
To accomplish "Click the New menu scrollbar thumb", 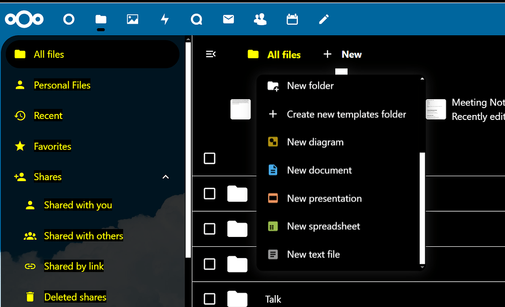I will click(423, 208).
